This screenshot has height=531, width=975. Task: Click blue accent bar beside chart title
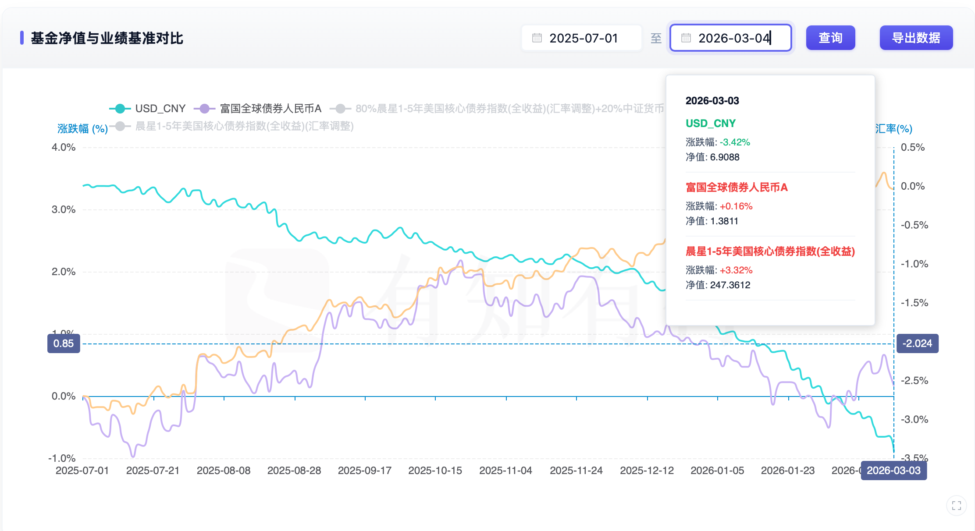click(x=22, y=38)
